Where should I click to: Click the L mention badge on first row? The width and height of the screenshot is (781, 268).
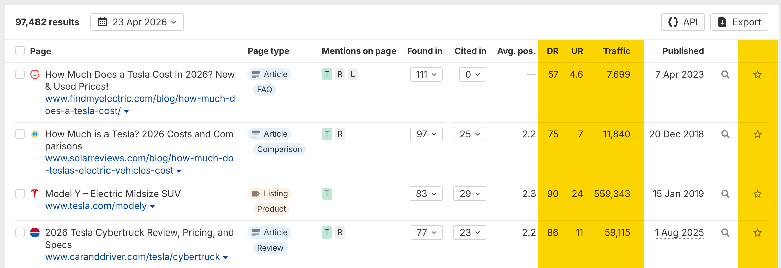click(353, 74)
